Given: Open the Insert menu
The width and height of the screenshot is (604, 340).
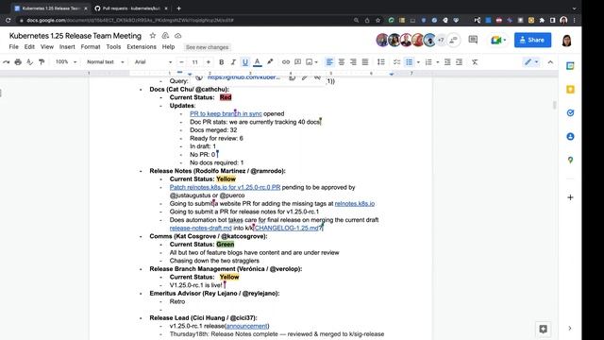Looking at the screenshot, I should (x=67, y=46).
